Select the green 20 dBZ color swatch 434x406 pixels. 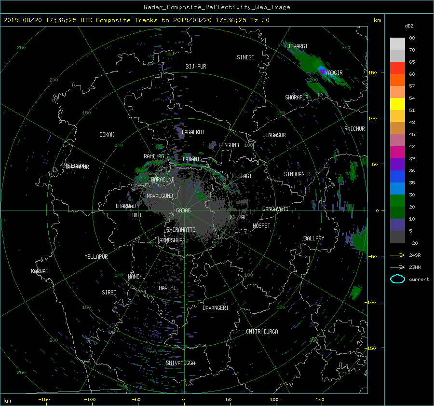[397, 201]
